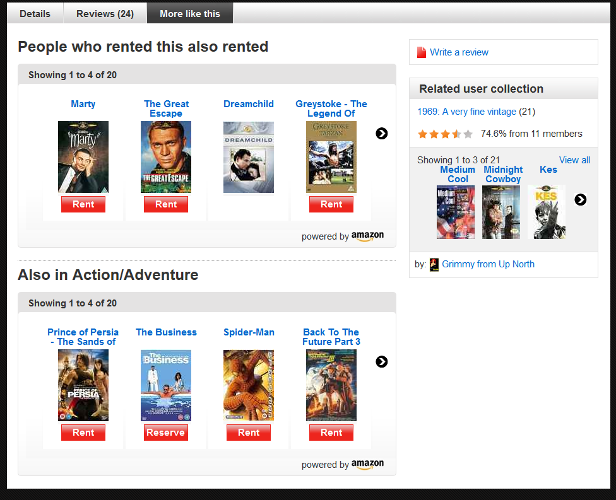Open the Marty title link
The height and width of the screenshot is (500, 616).
83,104
